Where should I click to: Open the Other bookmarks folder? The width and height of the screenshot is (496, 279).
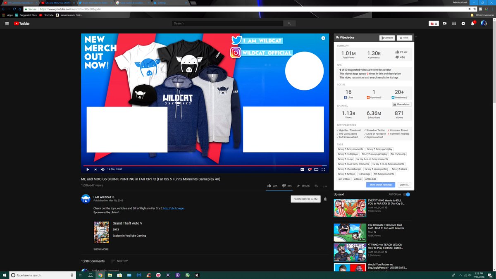483,15
